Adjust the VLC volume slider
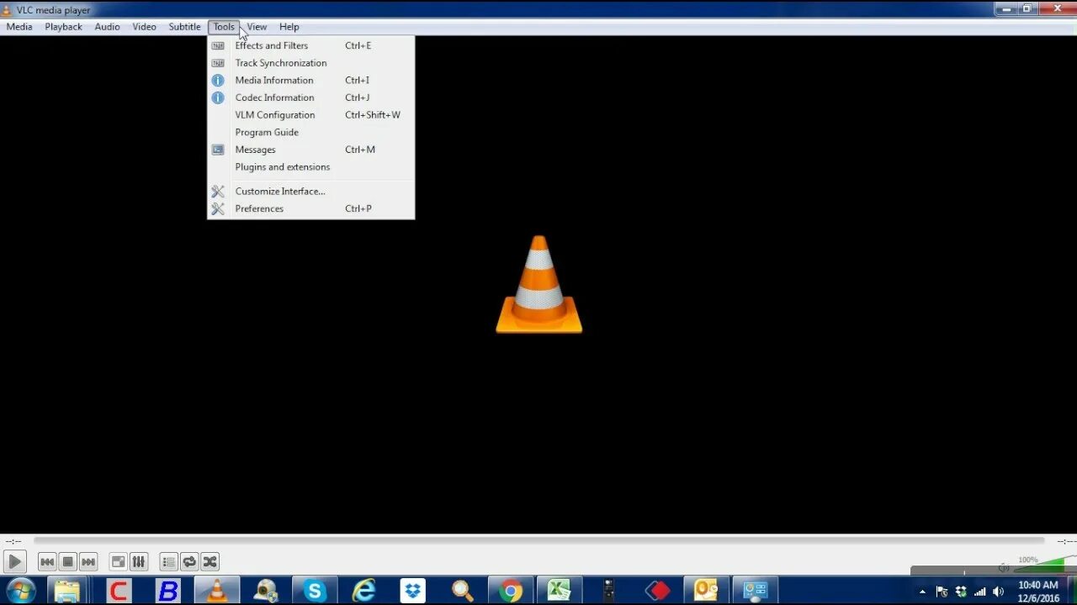This screenshot has width=1077, height=605. [1043, 565]
